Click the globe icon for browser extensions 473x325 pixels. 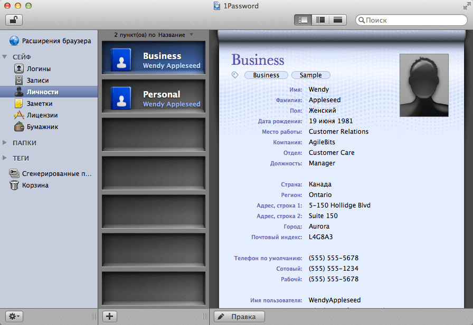(14, 41)
